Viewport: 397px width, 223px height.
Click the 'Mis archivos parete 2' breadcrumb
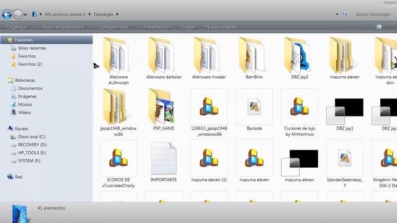coord(65,14)
